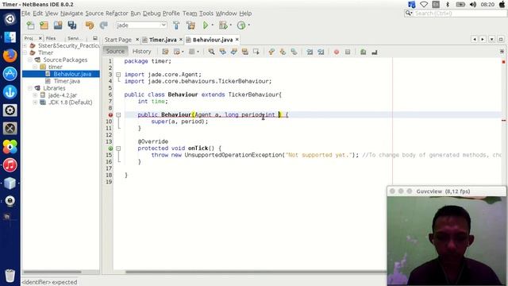This screenshot has width=508, height=286.
Task: Click the Profile Project icon
Action: click(x=241, y=25)
